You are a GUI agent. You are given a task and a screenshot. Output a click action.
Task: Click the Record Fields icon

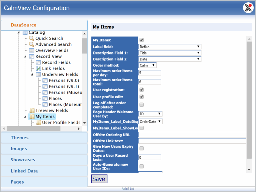click(x=38, y=62)
